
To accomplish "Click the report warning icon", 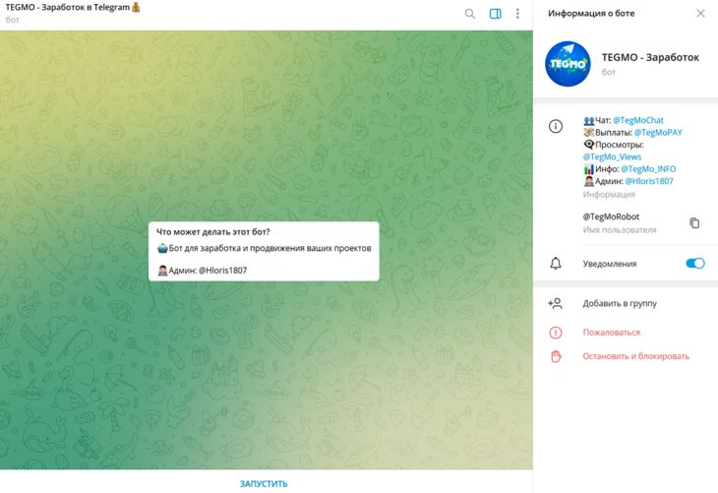I will (x=556, y=333).
